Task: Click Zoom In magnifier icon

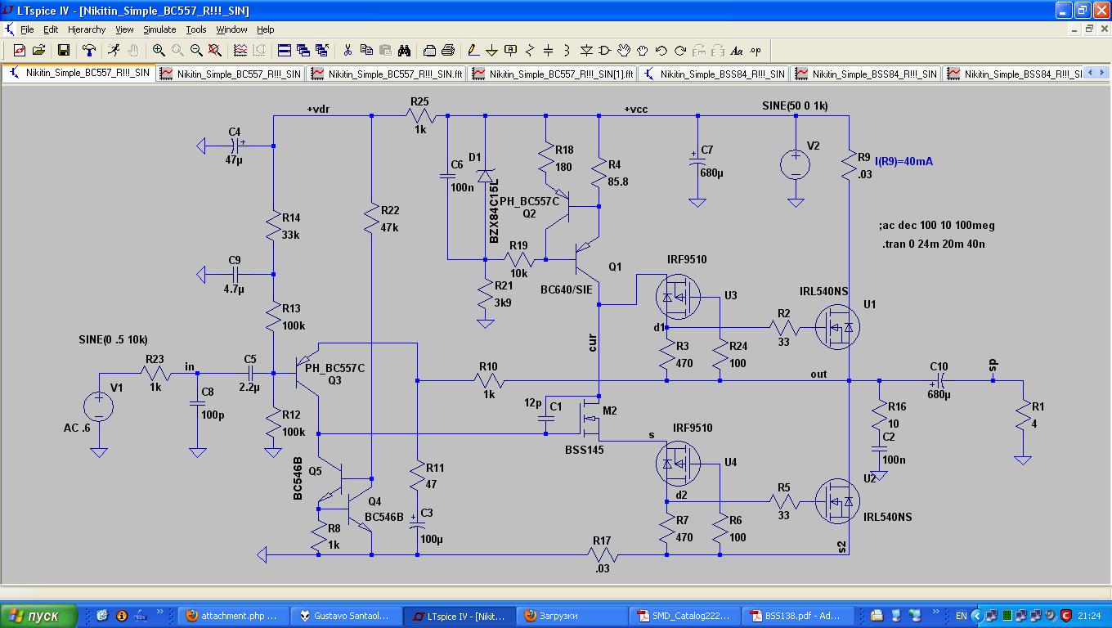Action: pos(159,51)
